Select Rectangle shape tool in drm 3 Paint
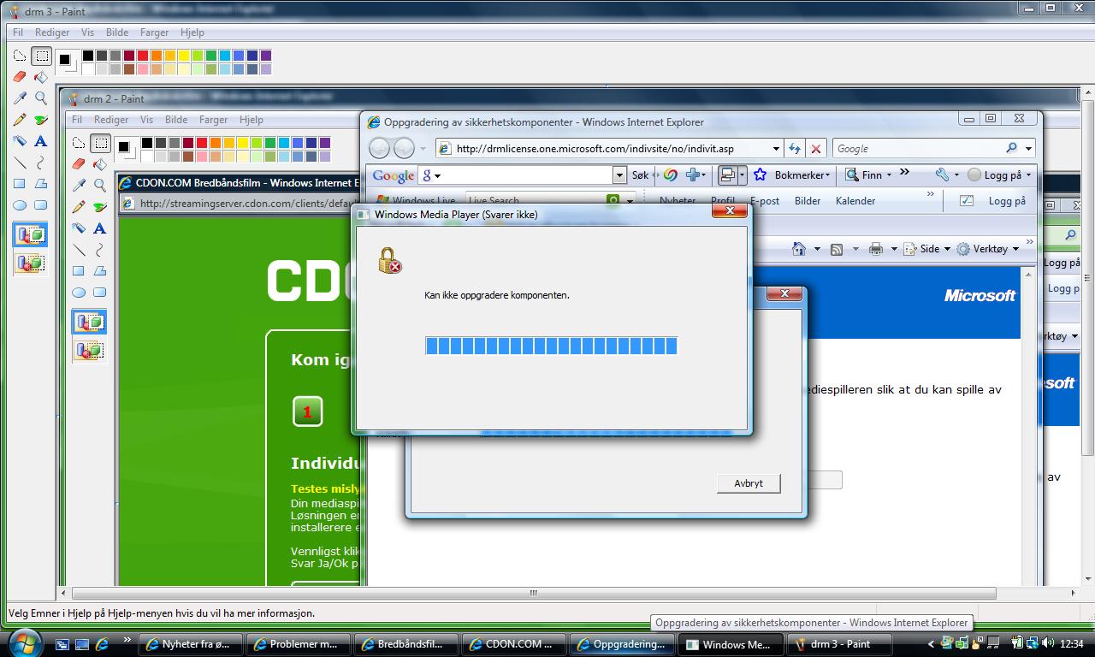Screen dimensions: 1095x657 [x=20, y=184]
